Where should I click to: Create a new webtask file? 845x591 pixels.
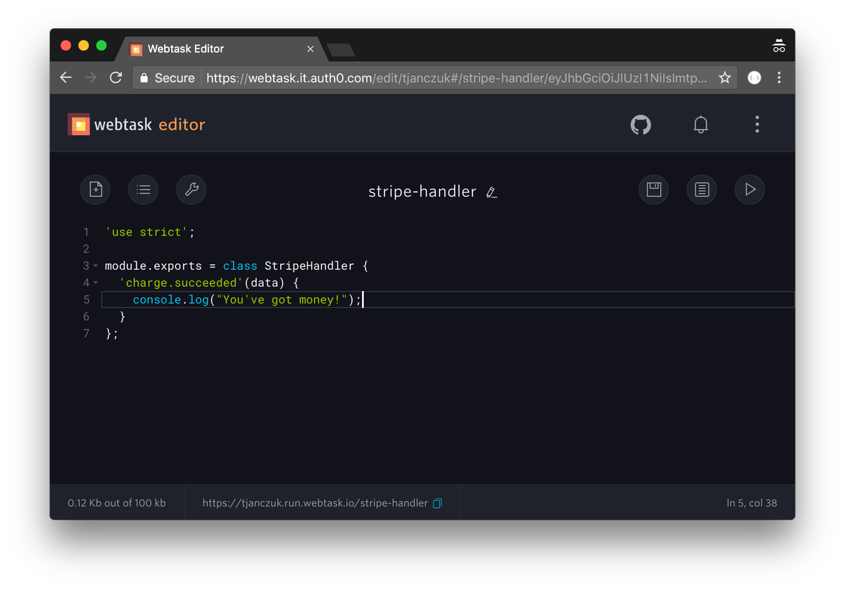[96, 189]
